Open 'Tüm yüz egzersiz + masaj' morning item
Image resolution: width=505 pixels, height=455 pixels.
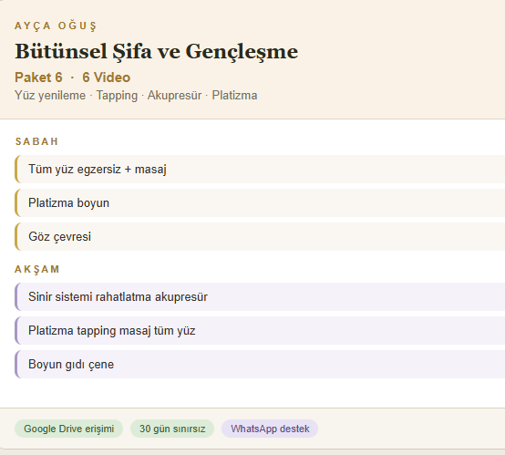(x=260, y=170)
